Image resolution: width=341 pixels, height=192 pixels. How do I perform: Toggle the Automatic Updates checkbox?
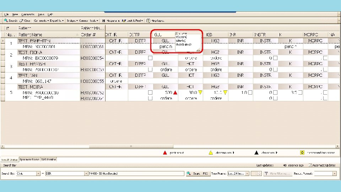[x=310, y=165]
